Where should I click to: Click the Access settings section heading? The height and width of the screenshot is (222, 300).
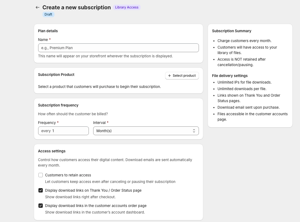pyautogui.click(x=52, y=151)
